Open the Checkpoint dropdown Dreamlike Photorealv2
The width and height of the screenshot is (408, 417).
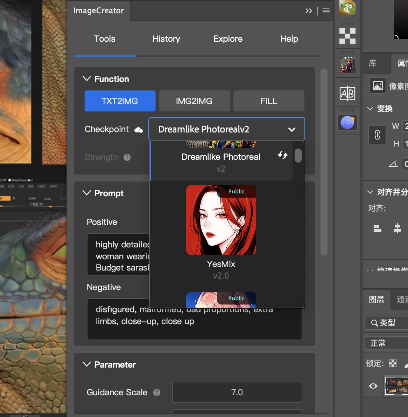(x=226, y=129)
